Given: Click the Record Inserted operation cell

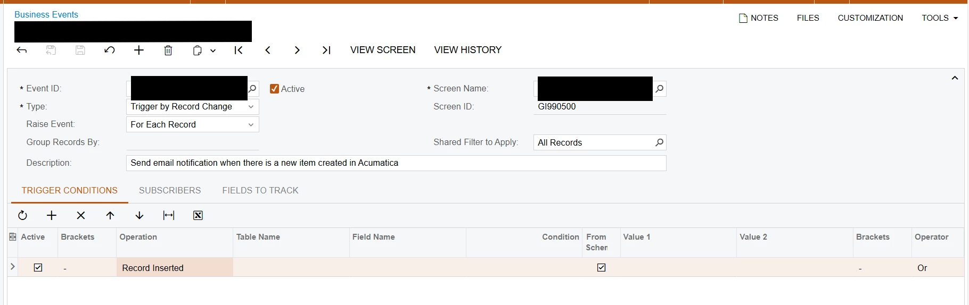Looking at the screenshot, I should pyautogui.click(x=175, y=268).
